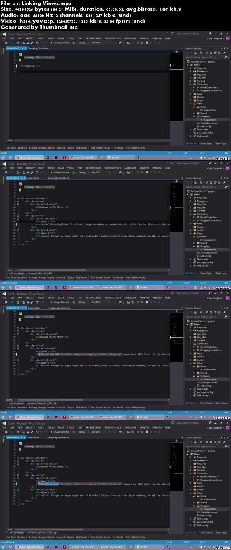Open Web Publish Activity tab, fourth frame
The height and width of the screenshot is (550, 231).
pyautogui.click(x=135, y=537)
